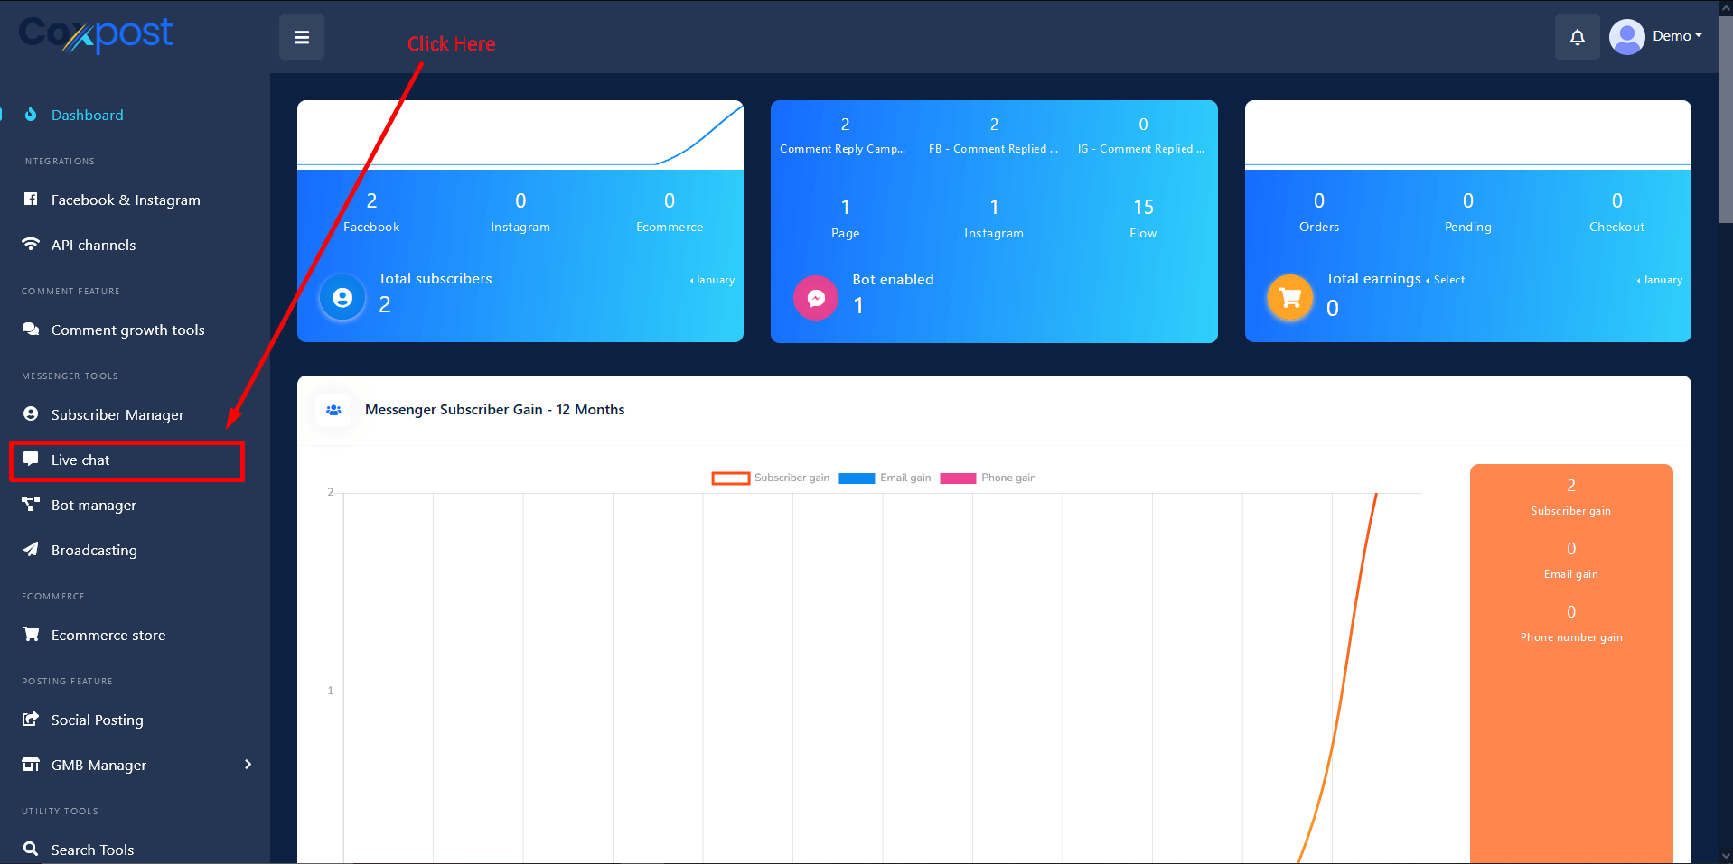Screen dimensions: 1733x864
Task: Click the subscriber gain group icon
Action: tap(333, 410)
